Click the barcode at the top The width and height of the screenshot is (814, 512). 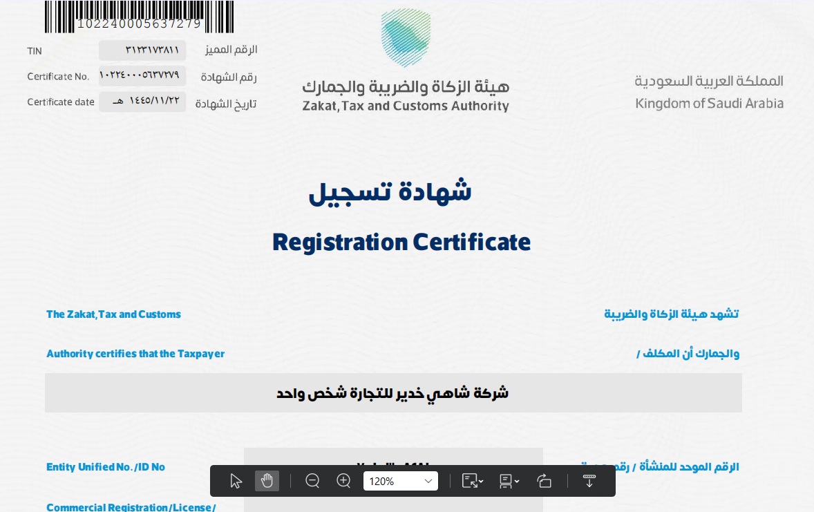(x=139, y=17)
